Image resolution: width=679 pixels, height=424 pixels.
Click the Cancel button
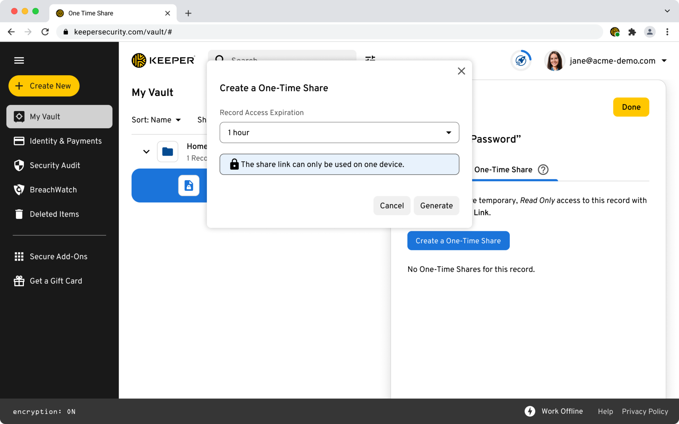[392, 205]
